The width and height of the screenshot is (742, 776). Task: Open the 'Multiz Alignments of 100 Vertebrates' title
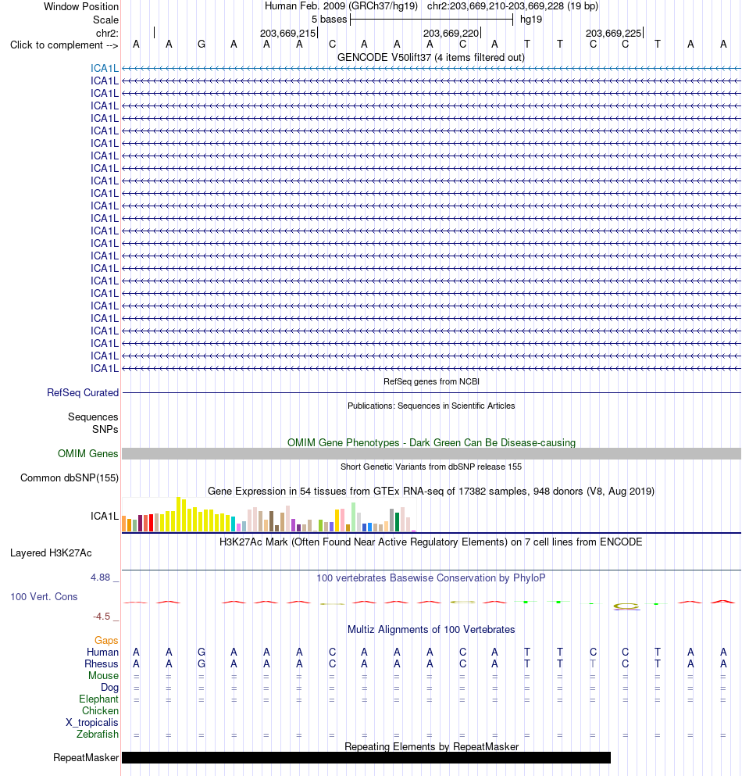coord(431,630)
